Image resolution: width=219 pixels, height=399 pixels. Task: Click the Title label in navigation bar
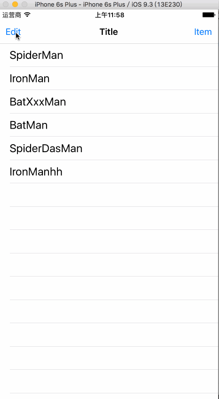pos(109,32)
